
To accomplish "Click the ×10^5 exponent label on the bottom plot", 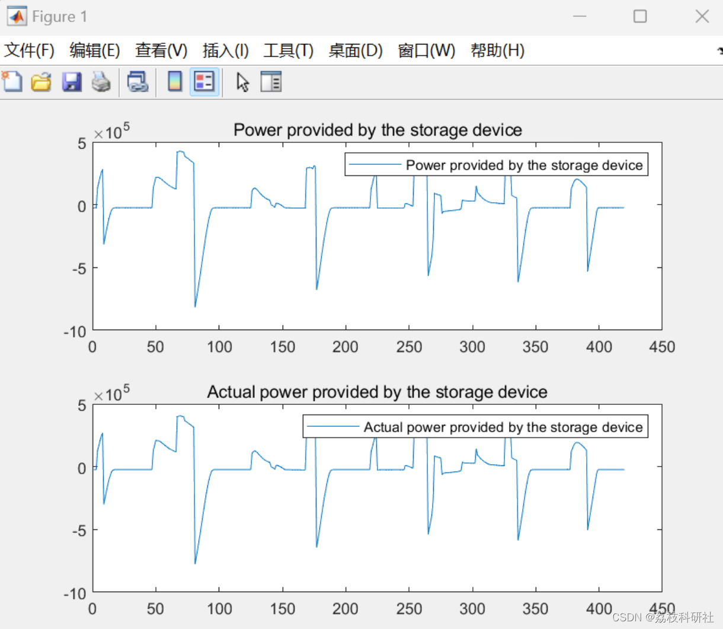I will pos(111,393).
